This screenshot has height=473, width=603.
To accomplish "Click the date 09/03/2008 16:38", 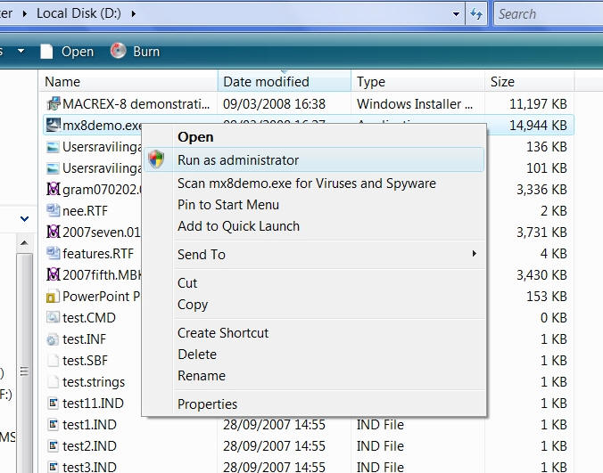I will point(274,103).
